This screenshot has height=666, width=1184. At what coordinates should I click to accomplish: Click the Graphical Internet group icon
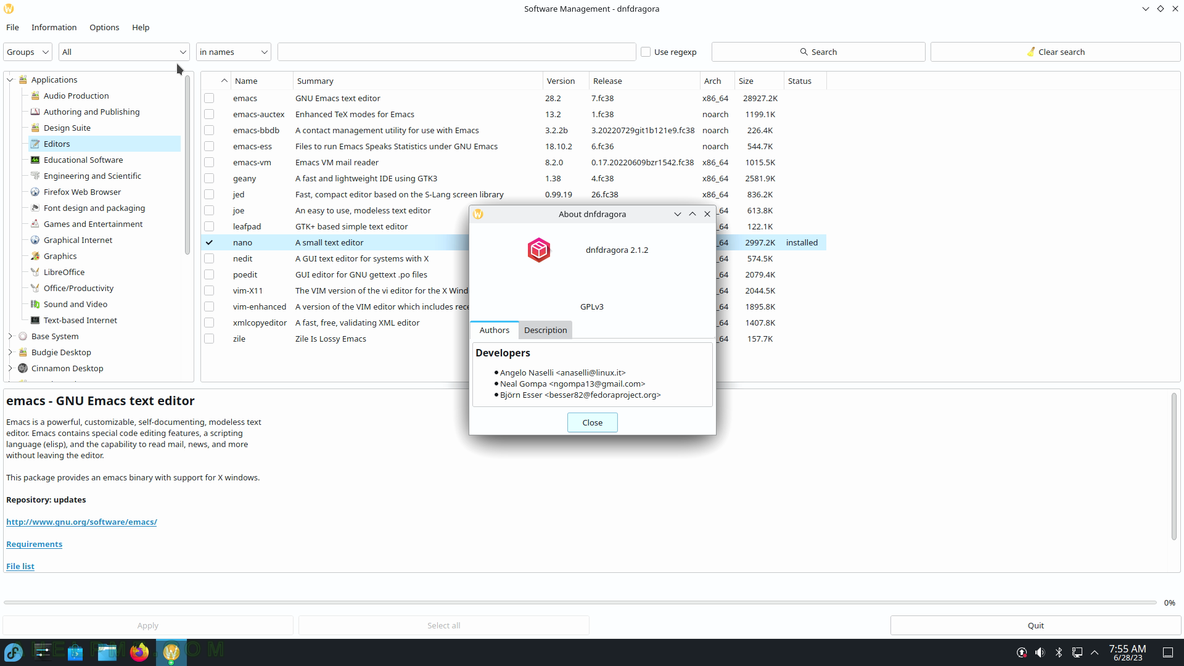[x=35, y=240]
